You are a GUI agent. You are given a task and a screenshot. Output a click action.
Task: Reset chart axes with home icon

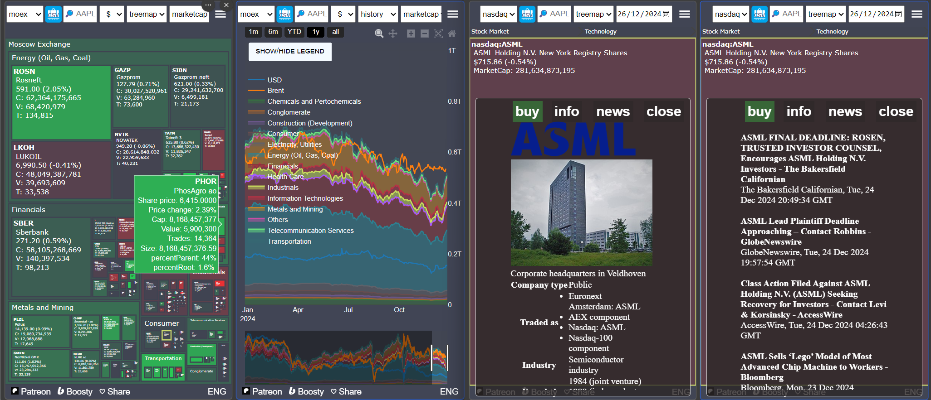452,34
